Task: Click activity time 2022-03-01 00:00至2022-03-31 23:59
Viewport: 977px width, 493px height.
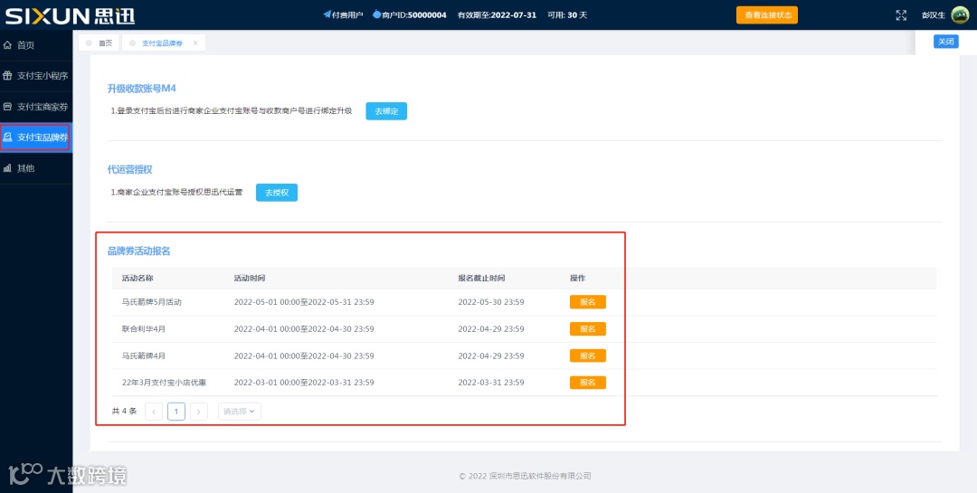Action: pos(304,383)
